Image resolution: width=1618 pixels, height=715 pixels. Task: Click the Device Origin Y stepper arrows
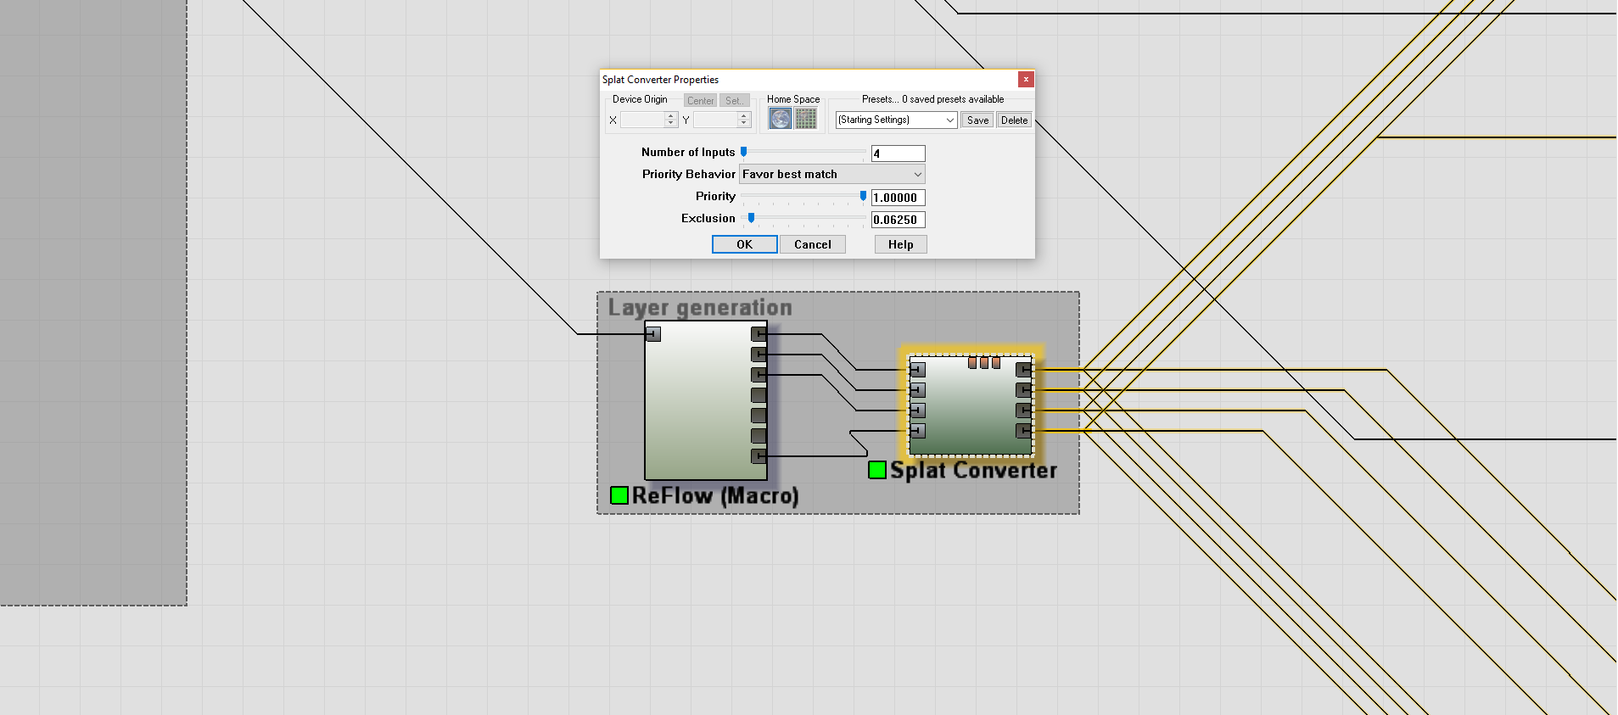click(744, 120)
